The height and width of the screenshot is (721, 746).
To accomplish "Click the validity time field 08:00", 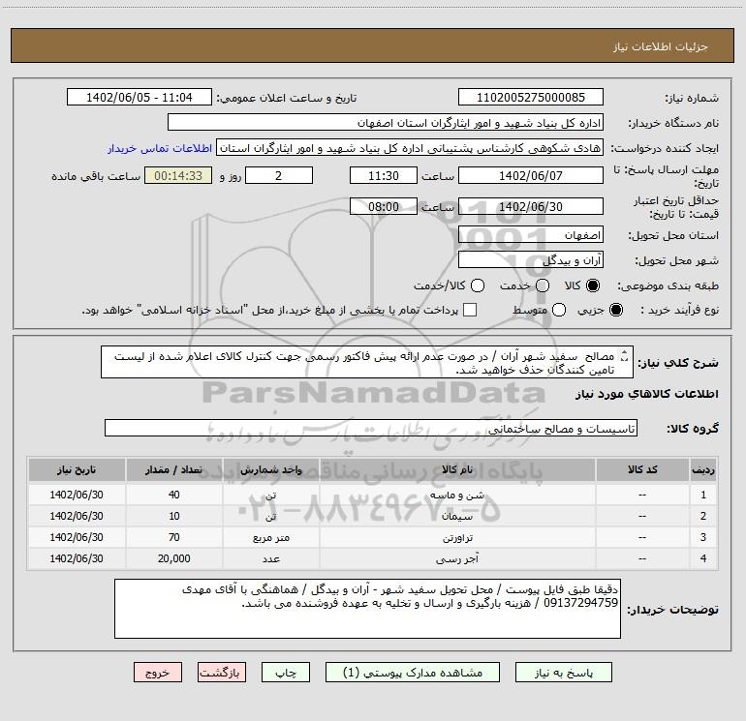I will 384,206.
